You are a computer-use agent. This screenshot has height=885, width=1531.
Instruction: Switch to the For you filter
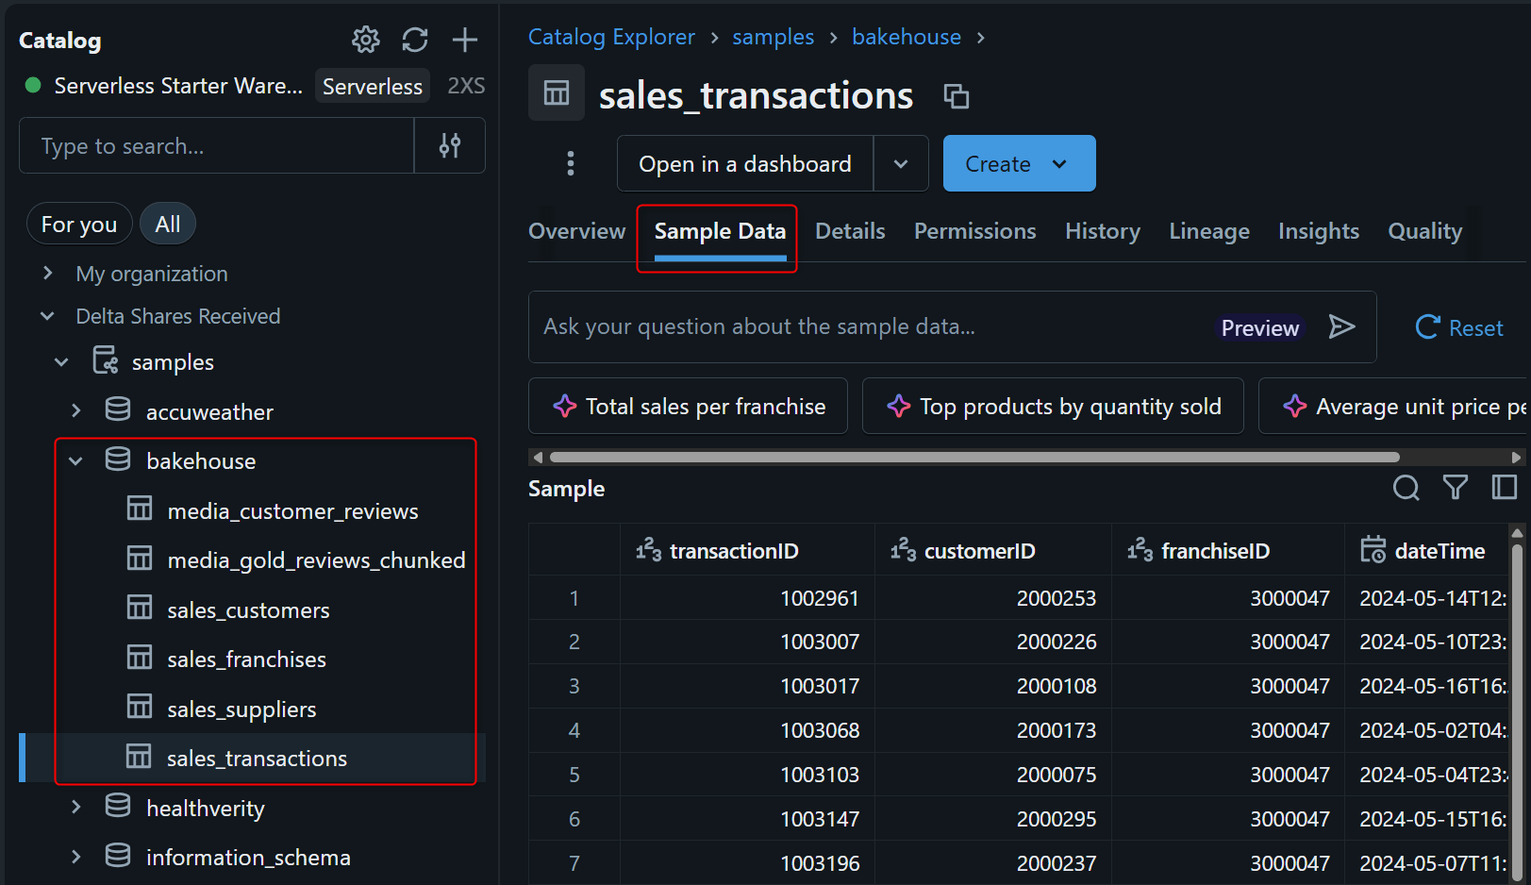click(x=79, y=225)
